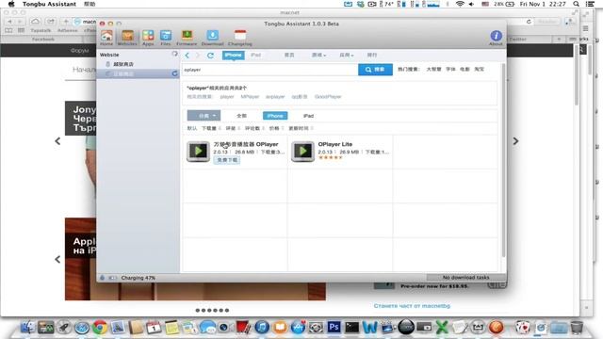Open Spotlight search in the menu bar
The width and height of the screenshot is (603, 339).
pyautogui.click(x=576, y=4)
